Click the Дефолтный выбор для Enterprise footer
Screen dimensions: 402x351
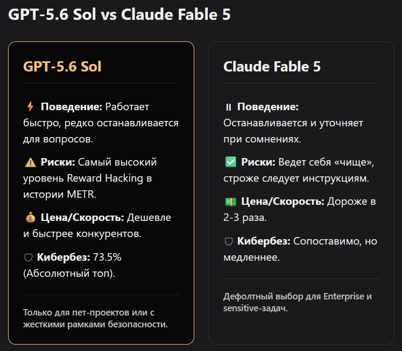coord(298,302)
